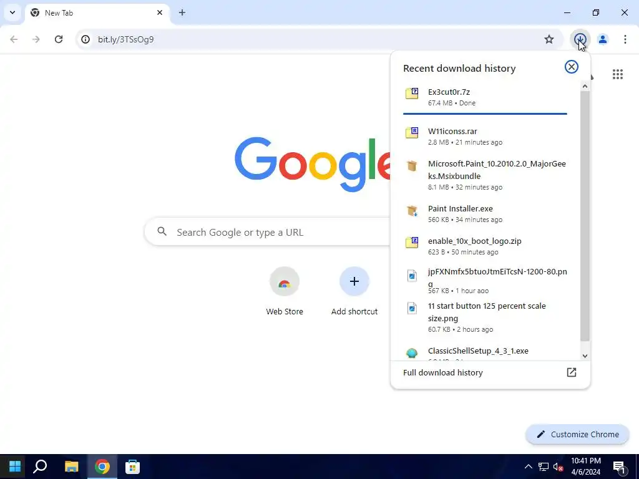Click the downloads list scroll down arrow

(x=585, y=356)
